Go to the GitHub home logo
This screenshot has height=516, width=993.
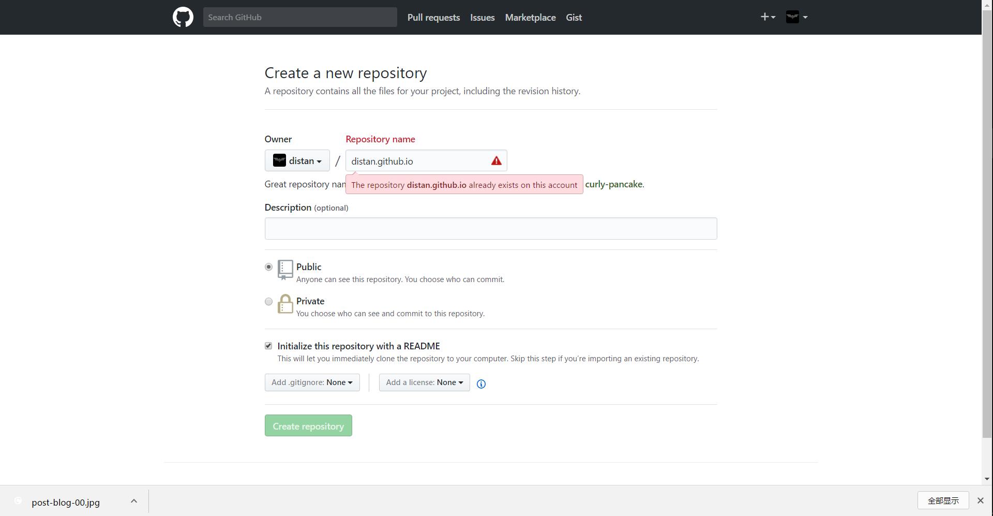click(183, 17)
